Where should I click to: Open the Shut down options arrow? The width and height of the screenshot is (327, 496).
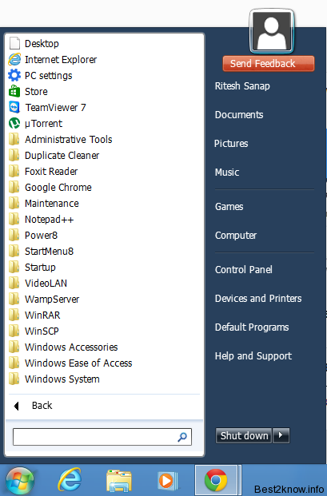[x=281, y=435]
